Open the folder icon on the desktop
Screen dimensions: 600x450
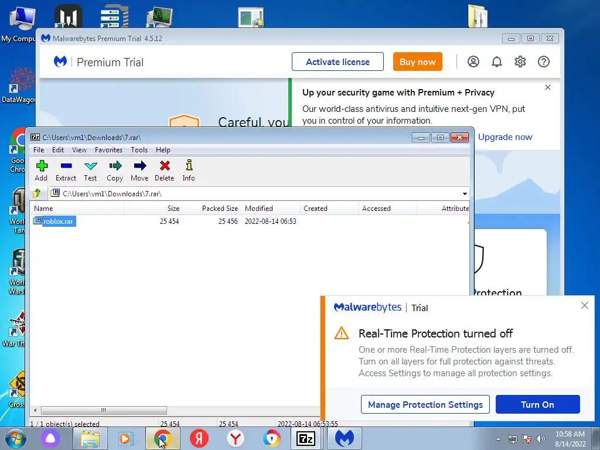point(478,16)
